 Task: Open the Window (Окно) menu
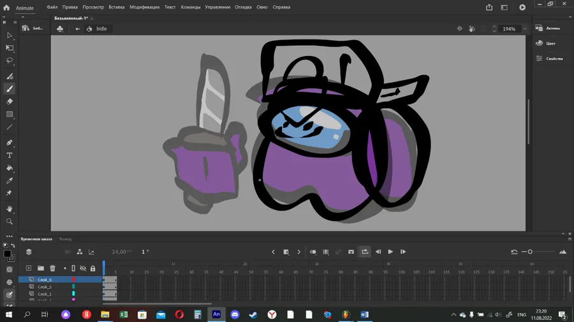[261, 7]
